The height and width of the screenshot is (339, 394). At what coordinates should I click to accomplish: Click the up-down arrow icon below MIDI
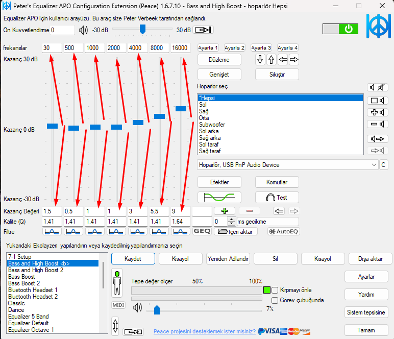(x=115, y=326)
